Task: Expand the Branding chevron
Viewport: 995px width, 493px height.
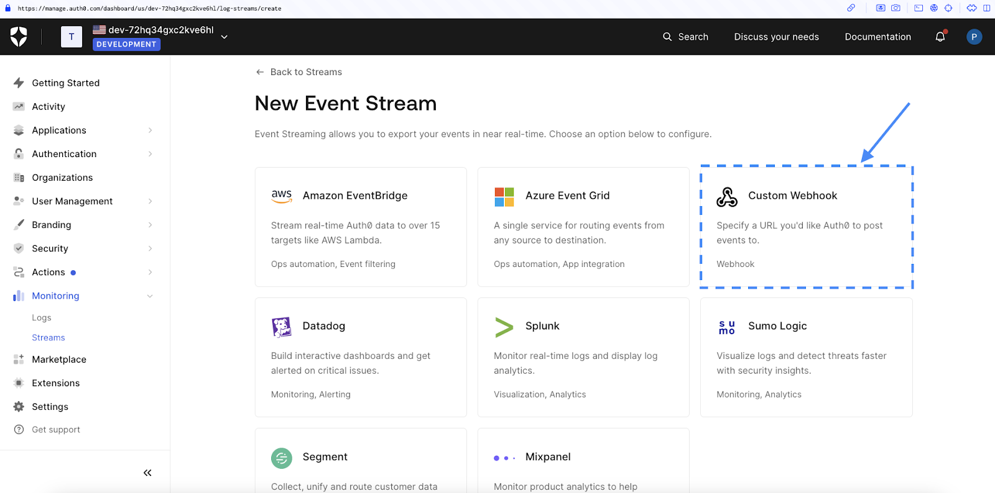Action: click(150, 225)
